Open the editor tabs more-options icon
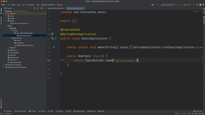Screen dimensions: 205x115 pyautogui.click(x=201, y=8)
